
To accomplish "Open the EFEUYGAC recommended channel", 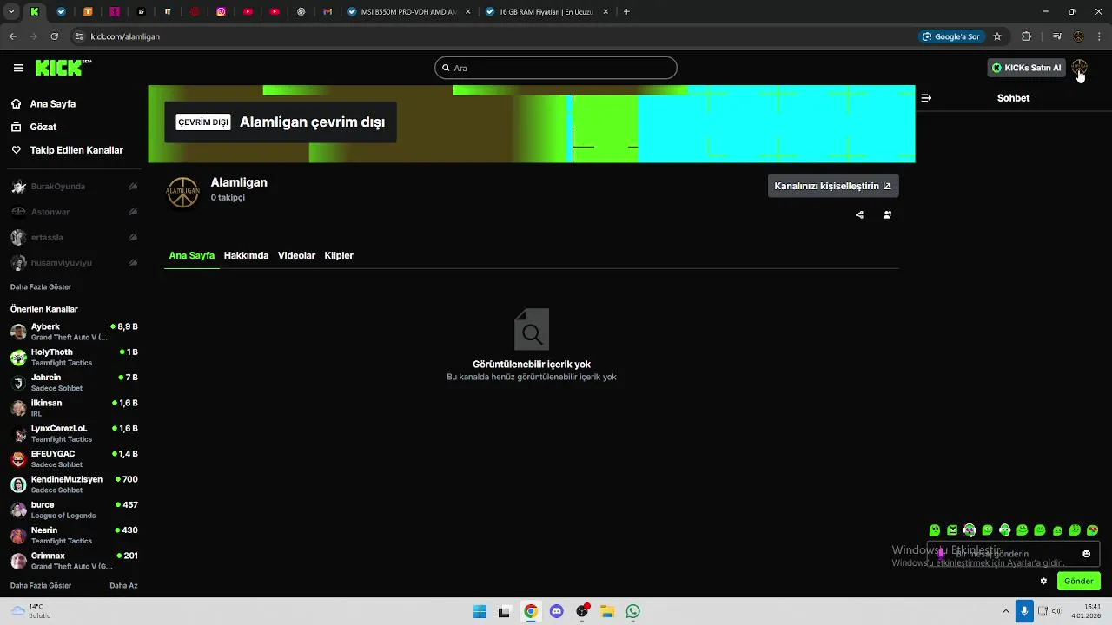I will point(74,458).
